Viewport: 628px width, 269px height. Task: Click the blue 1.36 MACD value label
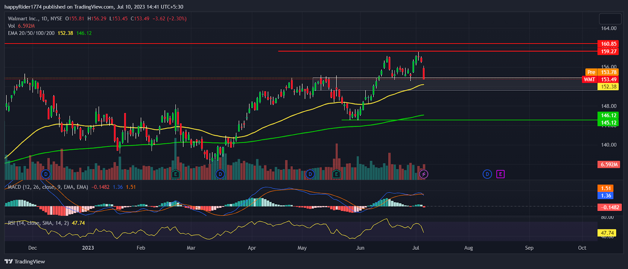point(606,196)
